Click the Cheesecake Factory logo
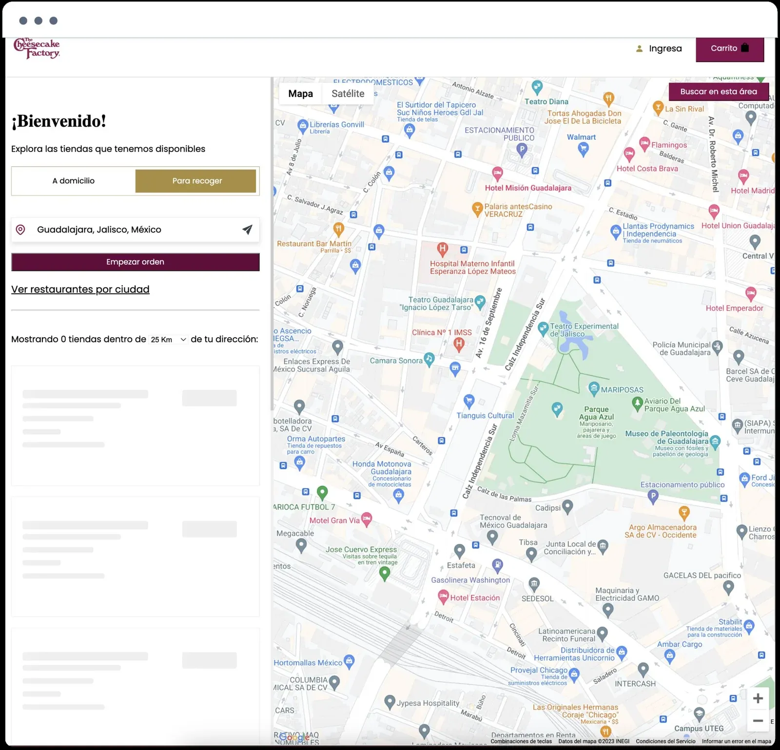 click(x=37, y=48)
